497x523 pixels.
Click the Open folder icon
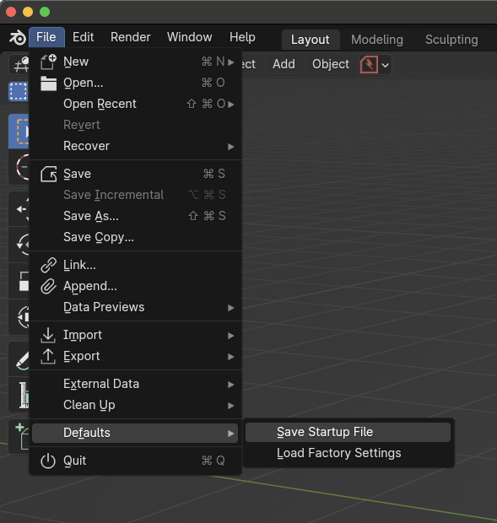48,83
